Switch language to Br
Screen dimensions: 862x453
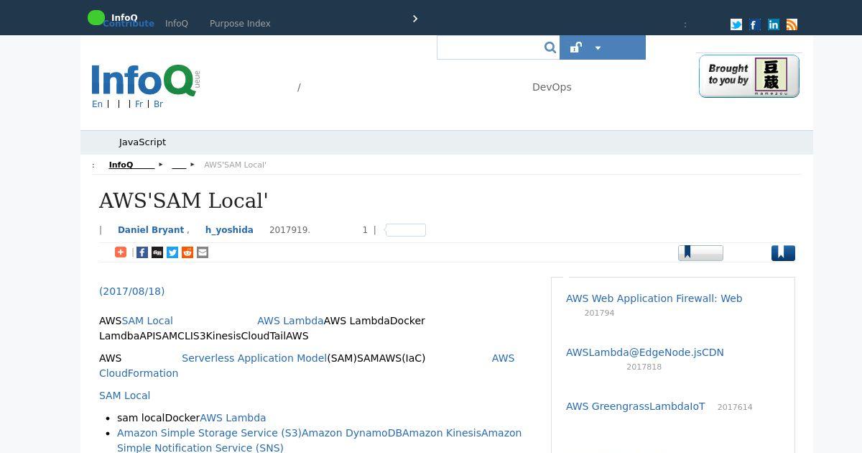coord(158,104)
